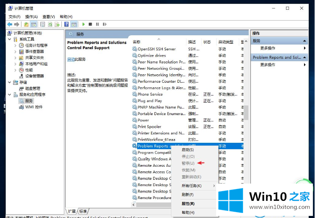Click the Portable Device Enumerator gear icon
The width and height of the screenshot is (315, 218).
pyautogui.click(x=135, y=113)
